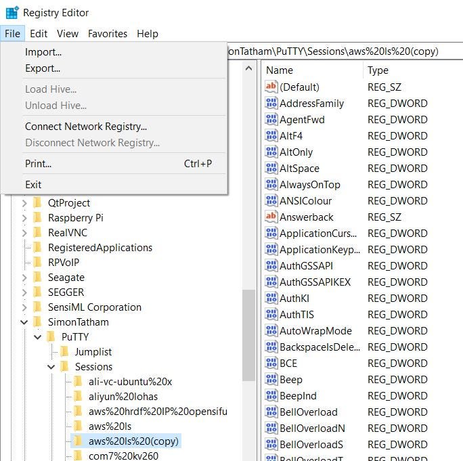The height and width of the screenshot is (461, 463).
Task: Click the Answerback string value icon
Action: [271, 217]
